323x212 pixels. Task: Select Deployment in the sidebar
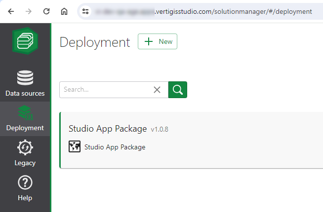(x=25, y=119)
